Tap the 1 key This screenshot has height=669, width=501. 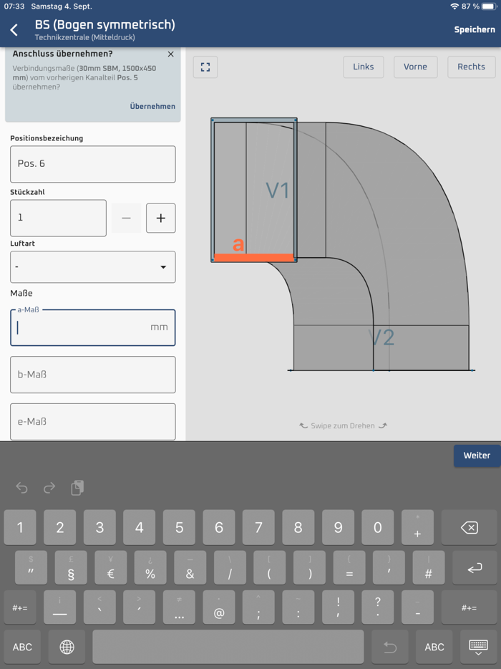[20, 528]
